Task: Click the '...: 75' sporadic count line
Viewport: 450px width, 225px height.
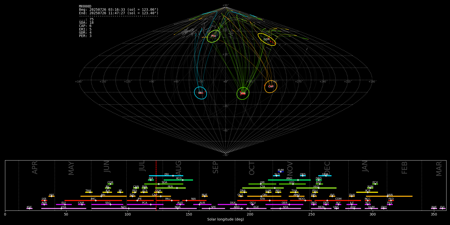Action: 86,19
